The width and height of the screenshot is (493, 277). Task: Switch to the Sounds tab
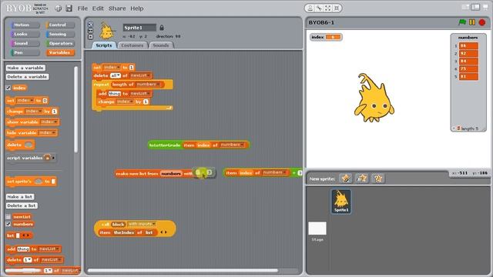click(x=161, y=45)
